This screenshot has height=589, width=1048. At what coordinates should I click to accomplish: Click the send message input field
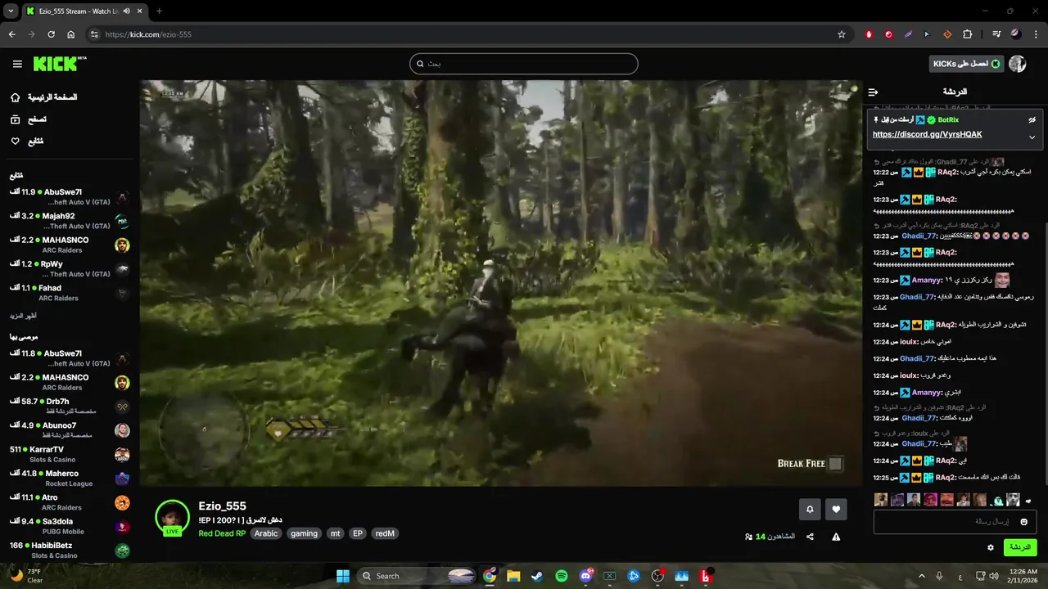955,522
